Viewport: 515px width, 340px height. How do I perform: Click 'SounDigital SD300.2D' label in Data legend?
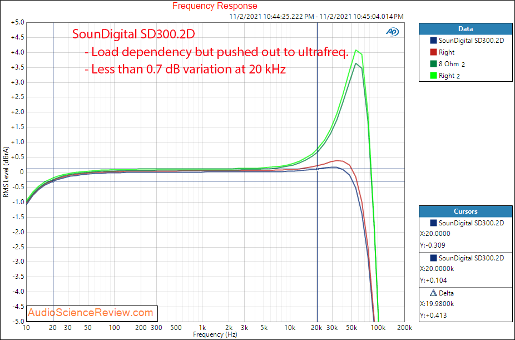click(471, 41)
